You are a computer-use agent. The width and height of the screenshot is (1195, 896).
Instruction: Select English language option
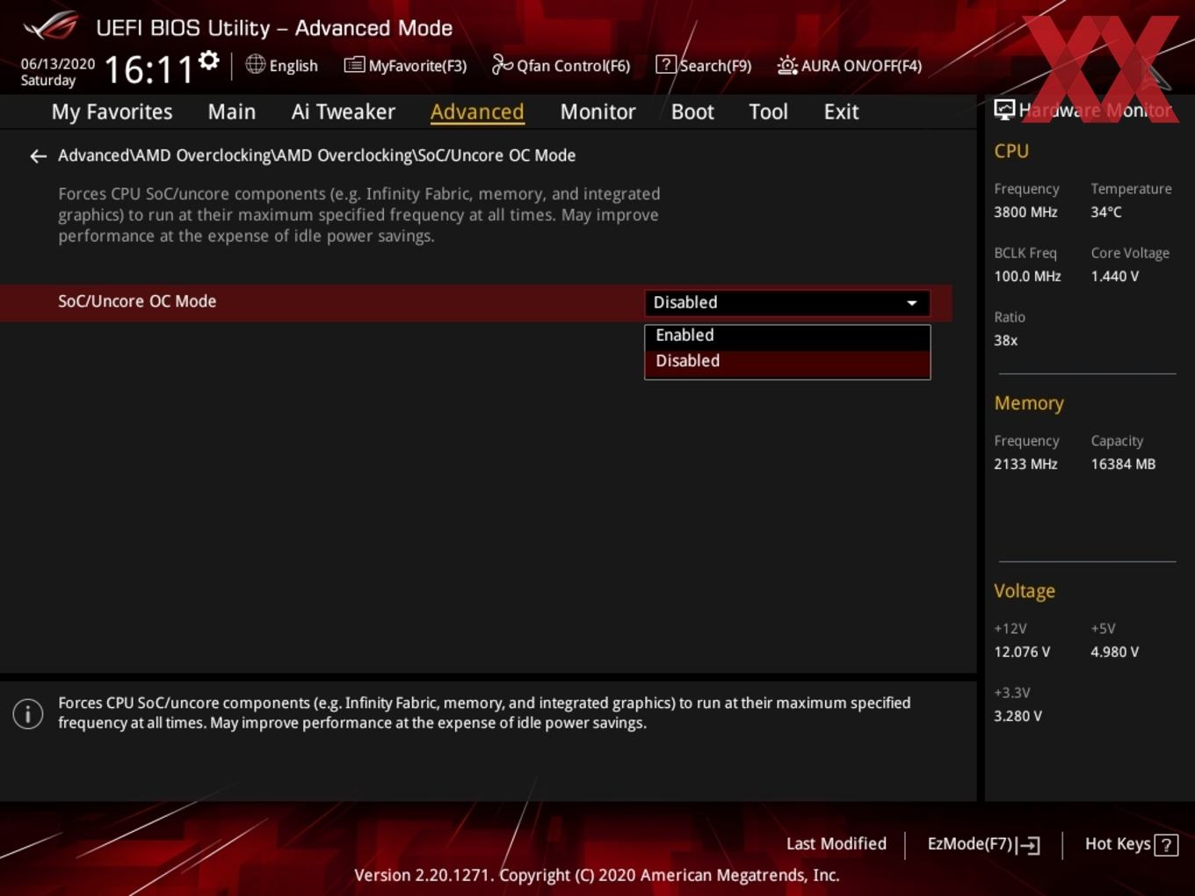click(293, 66)
